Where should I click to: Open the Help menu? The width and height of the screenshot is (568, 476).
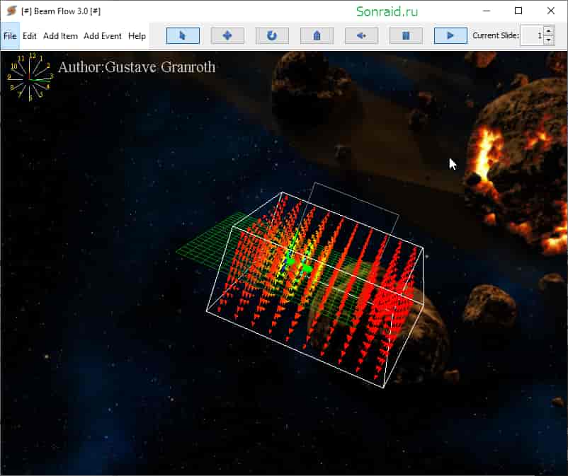(x=137, y=36)
